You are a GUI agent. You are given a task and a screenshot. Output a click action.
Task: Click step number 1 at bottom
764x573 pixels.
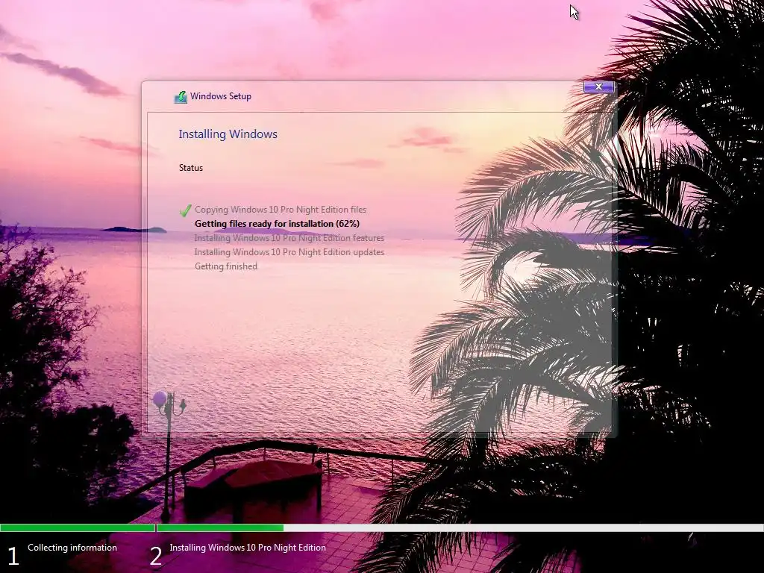coord(13,556)
